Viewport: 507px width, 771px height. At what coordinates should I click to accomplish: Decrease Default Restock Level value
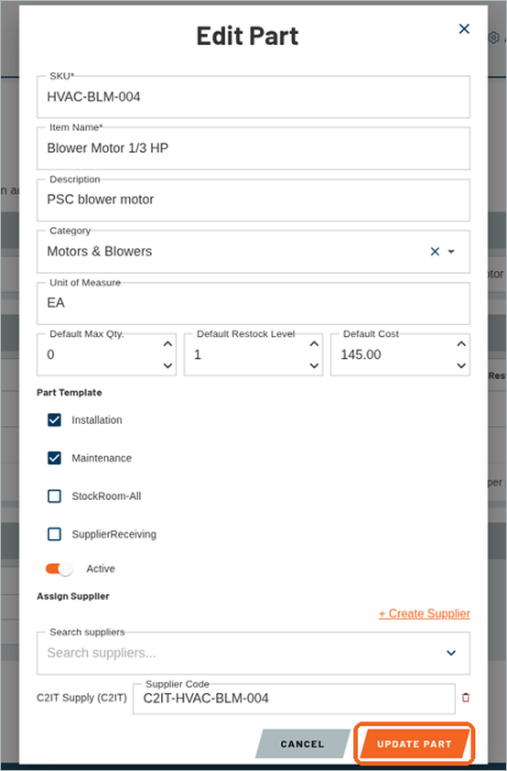click(x=314, y=366)
